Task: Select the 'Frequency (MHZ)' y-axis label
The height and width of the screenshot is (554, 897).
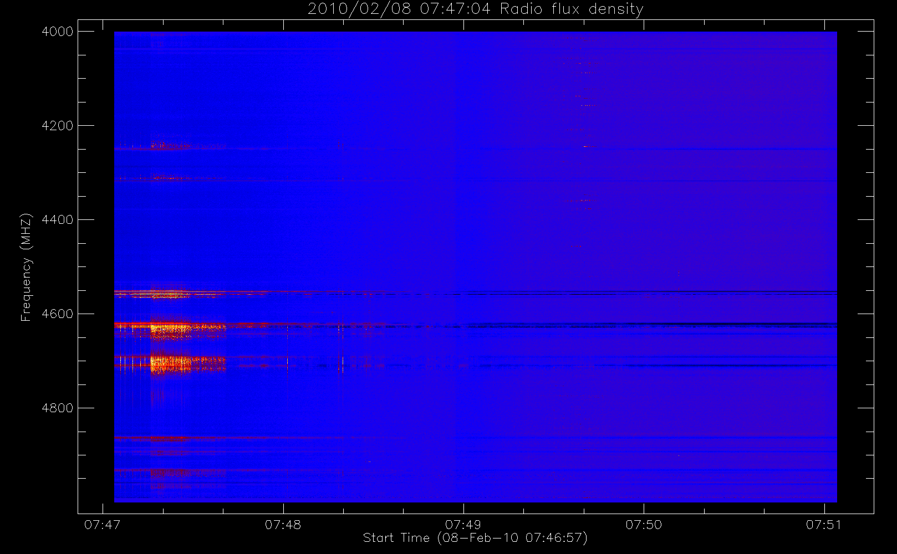Action: click(x=26, y=268)
